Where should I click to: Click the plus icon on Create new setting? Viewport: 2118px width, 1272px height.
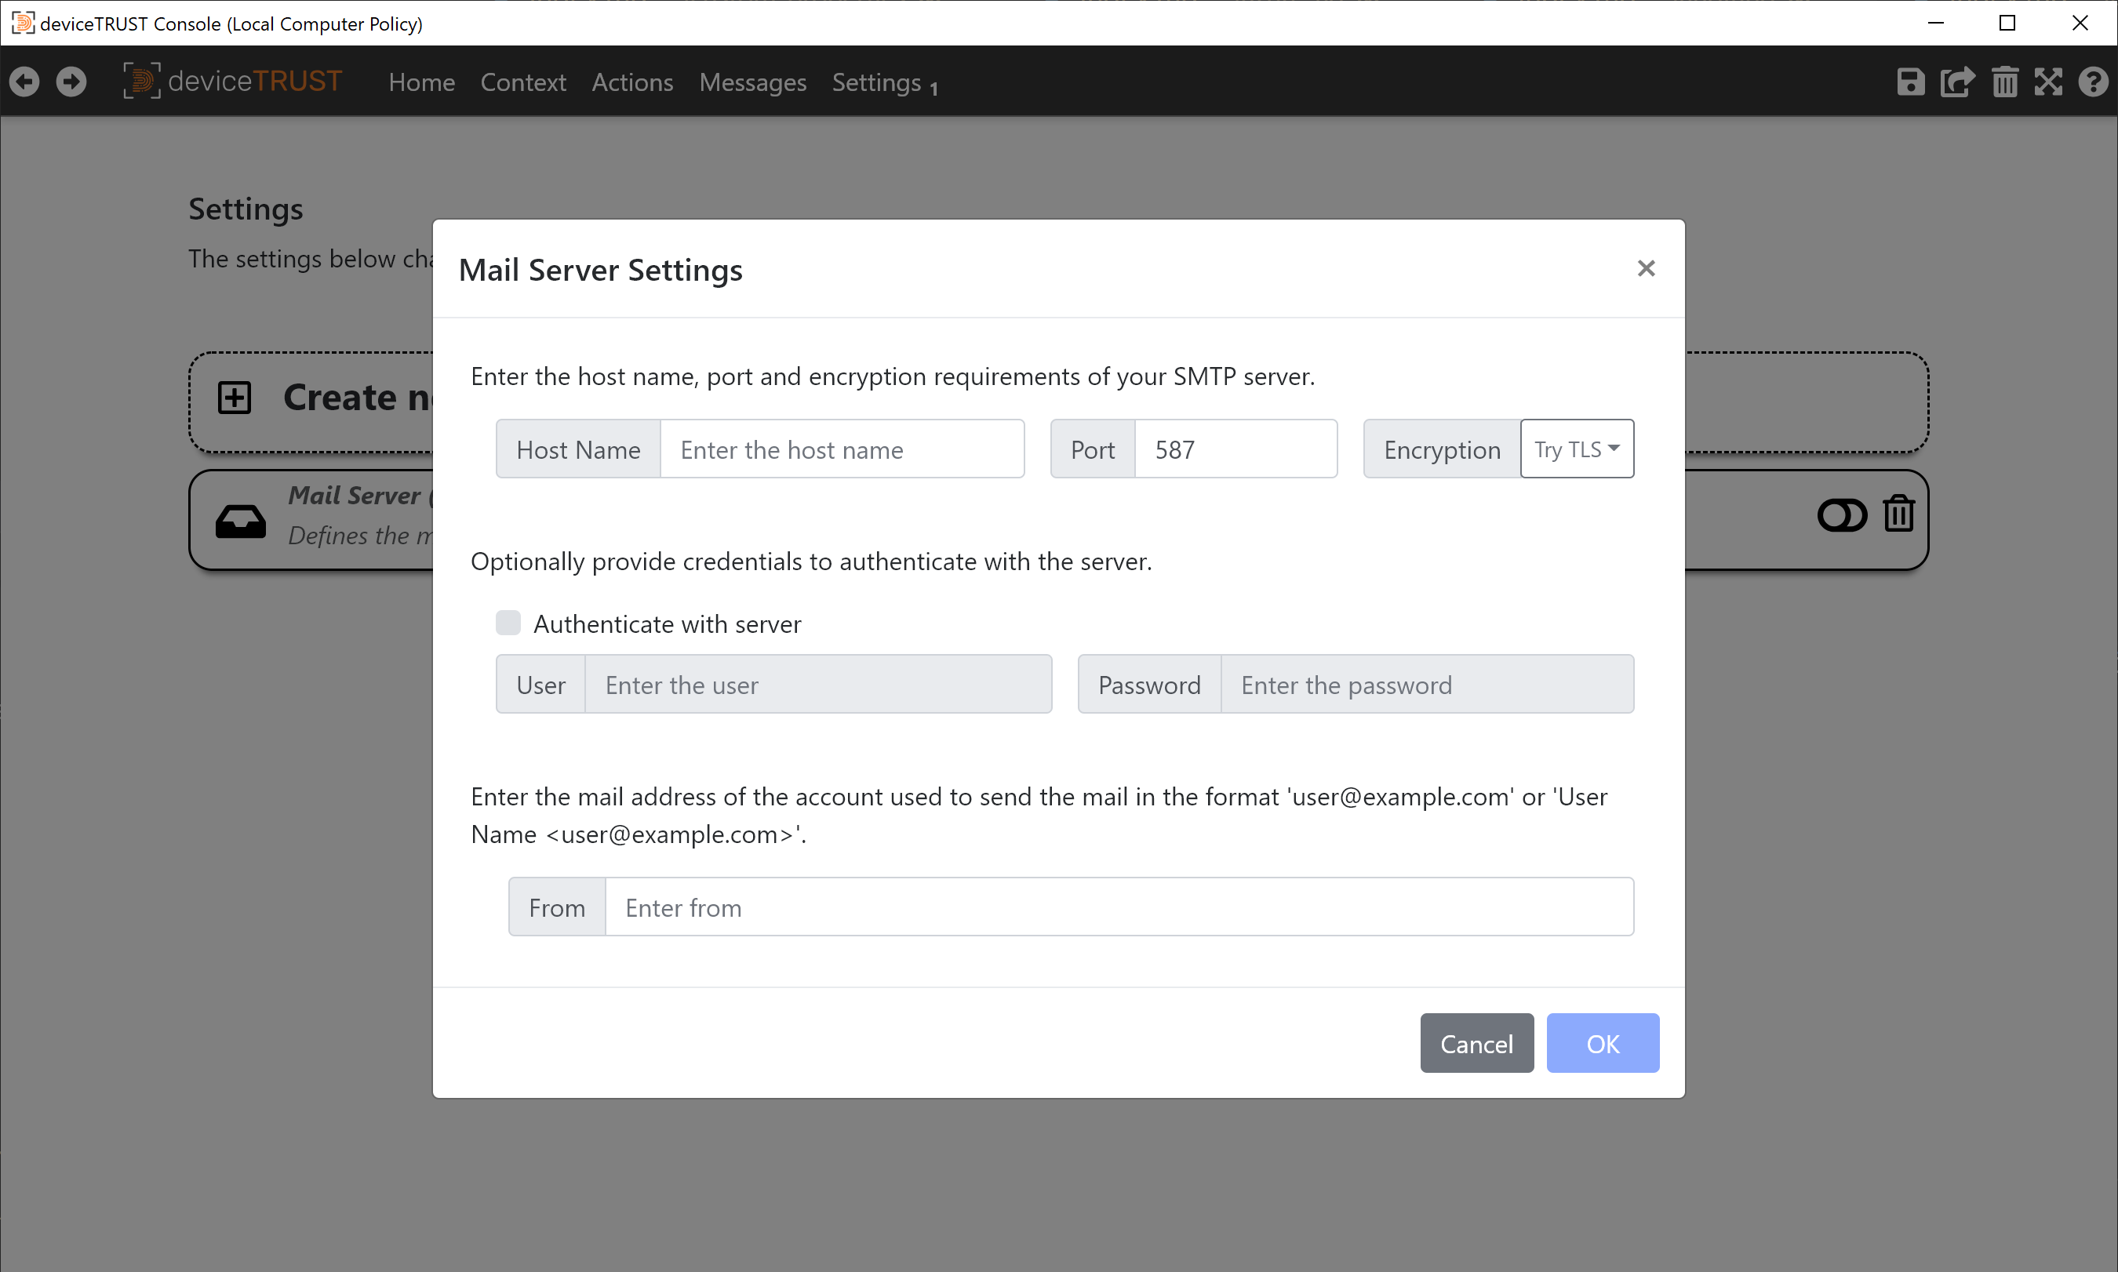click(234, 396)
